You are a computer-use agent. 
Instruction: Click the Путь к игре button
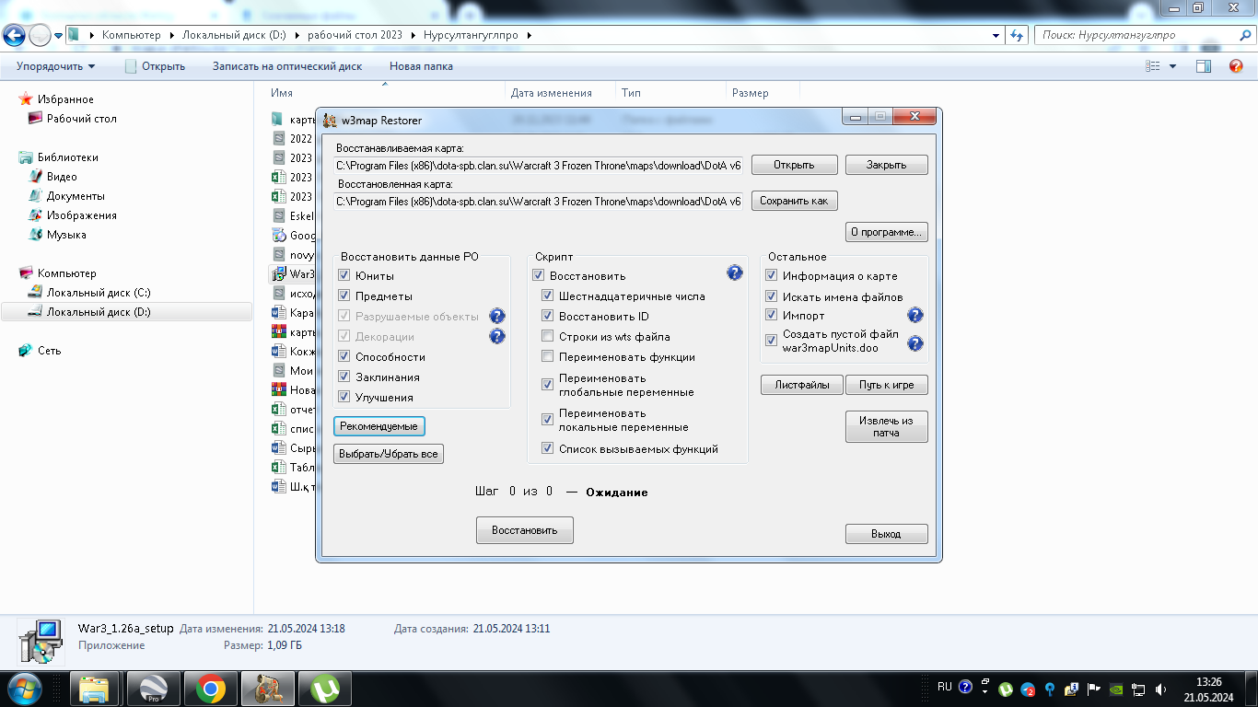tap(886, 385)
